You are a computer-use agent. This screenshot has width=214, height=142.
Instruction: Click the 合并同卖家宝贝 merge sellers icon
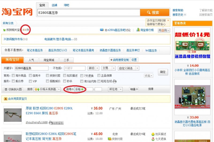[x=6, y=99]
